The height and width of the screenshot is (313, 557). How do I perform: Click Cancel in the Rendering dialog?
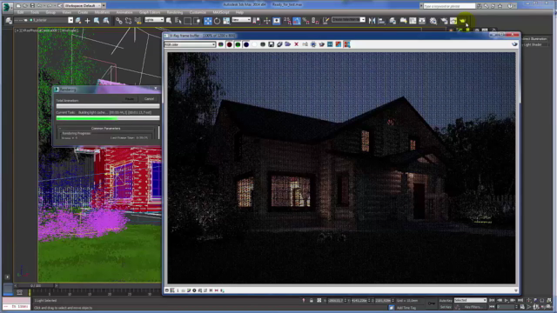149,98
